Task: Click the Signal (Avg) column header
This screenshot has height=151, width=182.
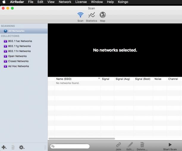Action: [x=124, y=79]
